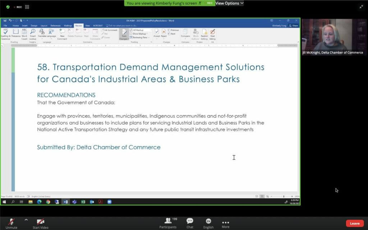Click the zoom in plus in status bar

pyautogui.click(x=292, y=197)
